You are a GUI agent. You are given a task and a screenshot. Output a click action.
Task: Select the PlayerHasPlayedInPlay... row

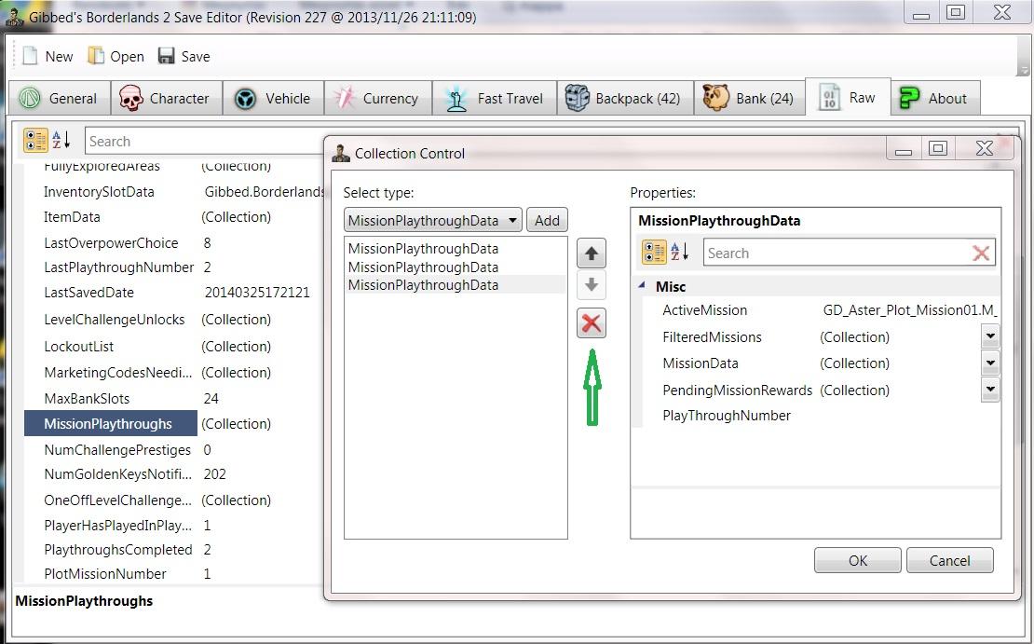[174, 526]
